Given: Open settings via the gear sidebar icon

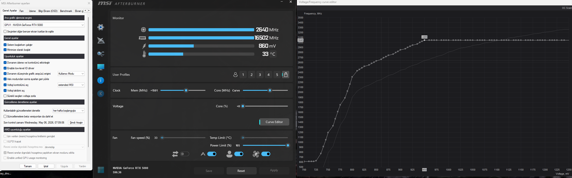Looking at the screenshot, I should 101,27.
